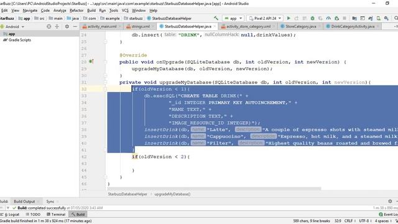Click the java folder in breadcrumb bar
Image resolution: width=398 pixels, height=224 pixels.
tap(73, 18)
